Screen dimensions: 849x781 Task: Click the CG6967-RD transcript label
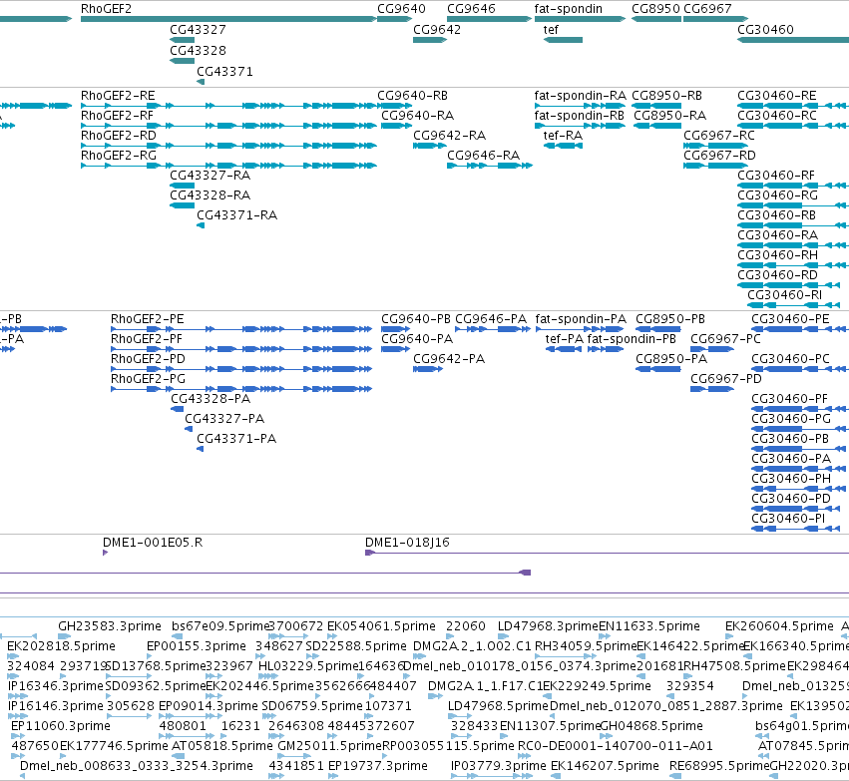[x=719, y=156]
